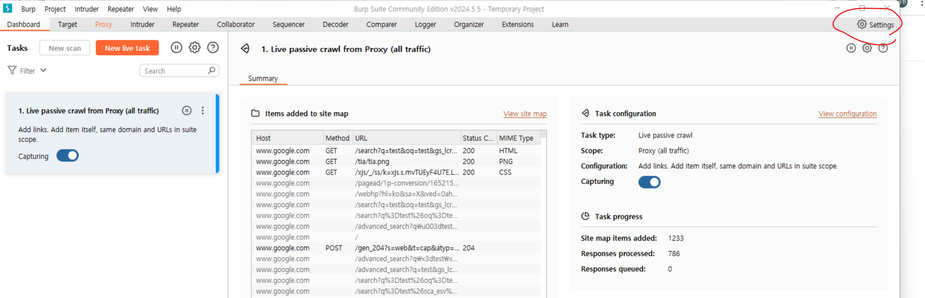Open the View menu
The height and width of the screenshot is (298, 925).
150,9
